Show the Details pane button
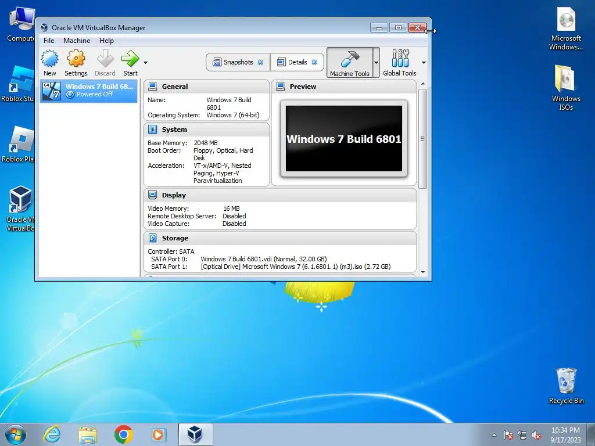 point(297,62)
